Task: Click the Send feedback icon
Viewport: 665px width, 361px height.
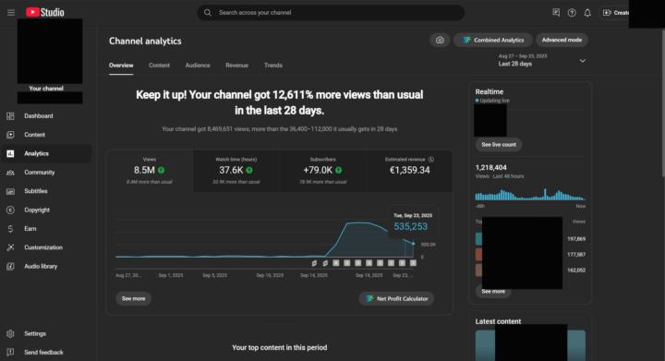Action: [10, 352]
